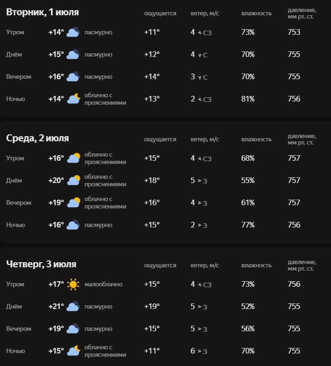
Task: Click the sun-cloud icon for Wednesday morning
Action: (x=74, y=158)
